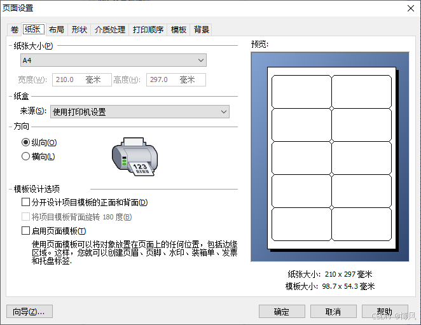This screenshot has width=421, height=325.
Task: Click the 模板设计选项 section heading
Action: click(37, 189)
